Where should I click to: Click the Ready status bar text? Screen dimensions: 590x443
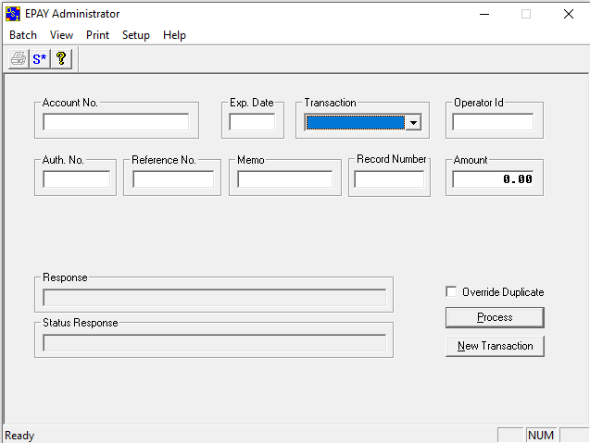[19, 436]
